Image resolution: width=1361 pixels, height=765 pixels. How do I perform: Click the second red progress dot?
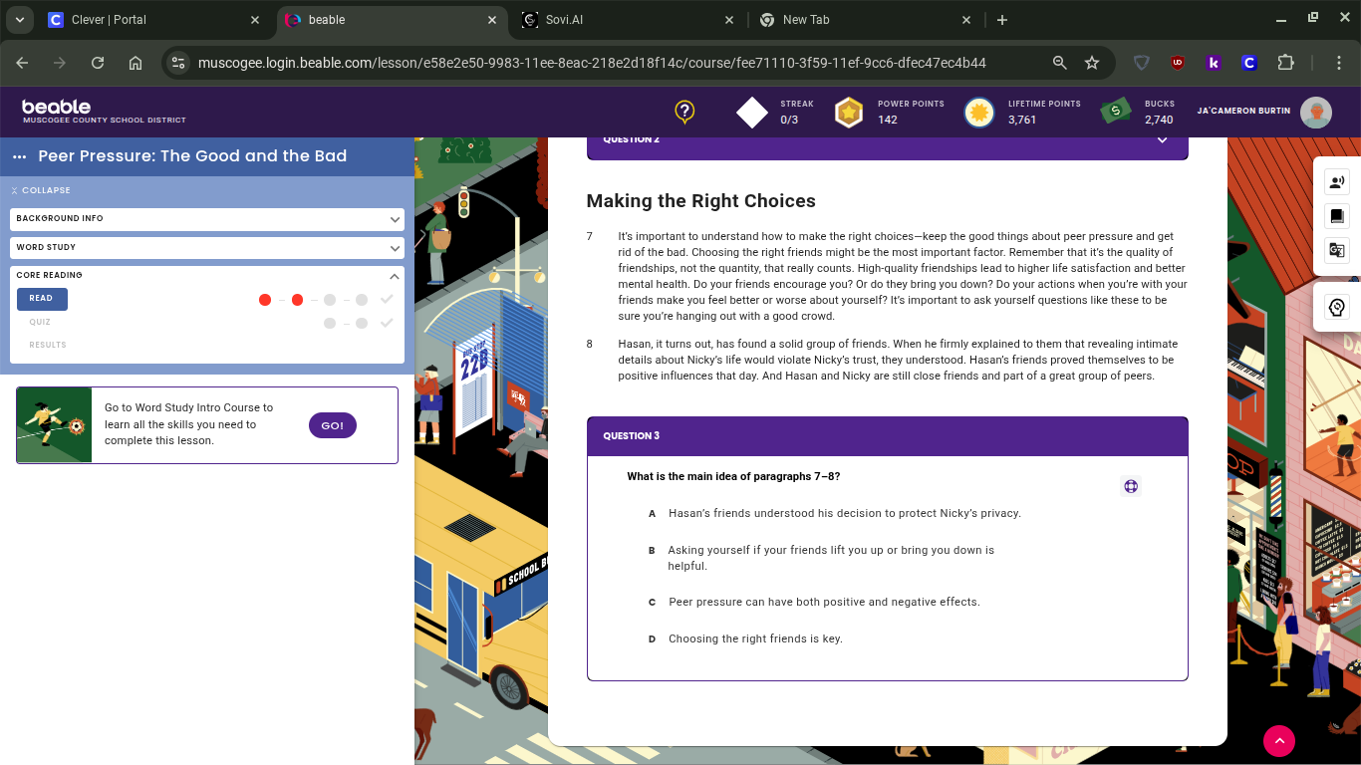point(297,300)
